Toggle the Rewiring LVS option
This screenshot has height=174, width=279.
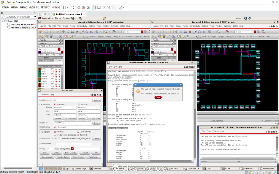[x=55, y=132]
